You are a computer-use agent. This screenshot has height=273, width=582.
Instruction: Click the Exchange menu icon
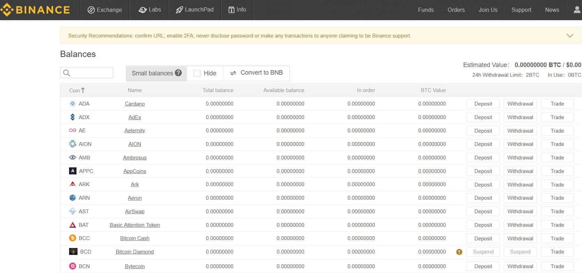click(x=91, y=10)
